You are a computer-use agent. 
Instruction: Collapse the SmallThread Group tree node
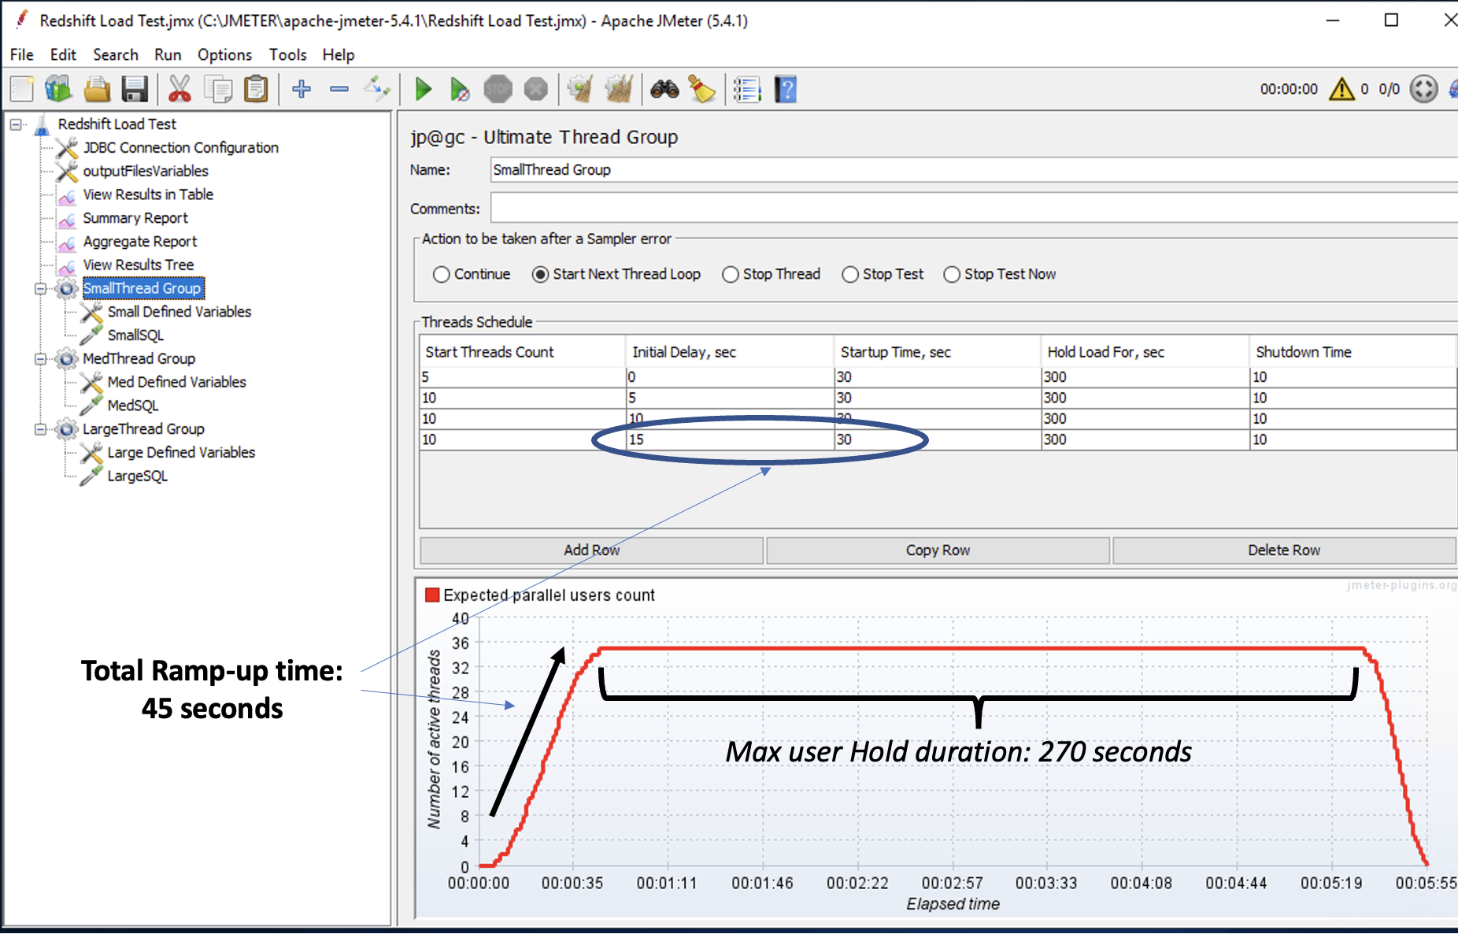tap(40, 289)
